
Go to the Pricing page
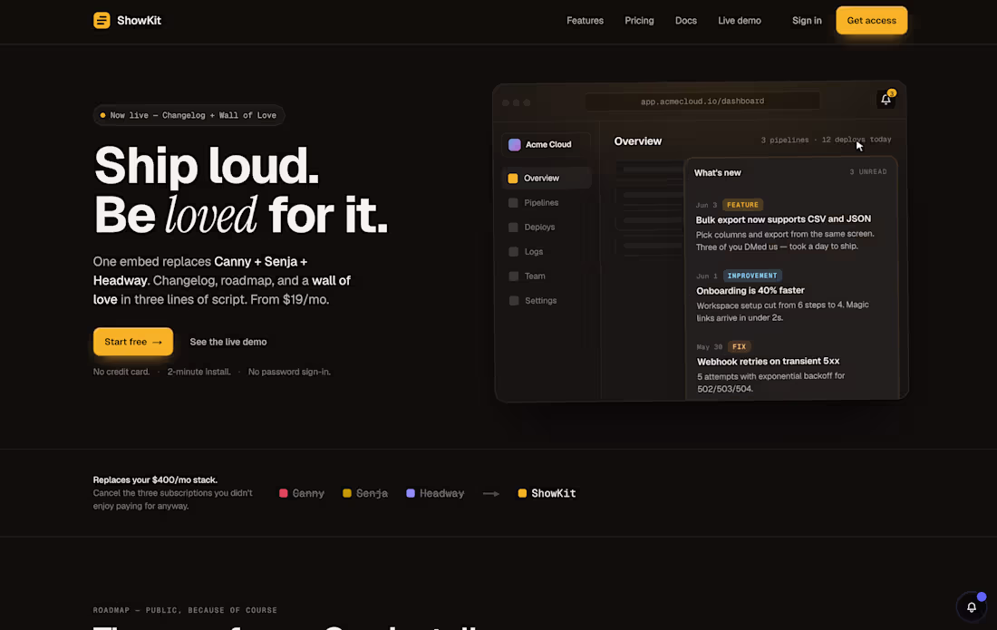(639, 20)
